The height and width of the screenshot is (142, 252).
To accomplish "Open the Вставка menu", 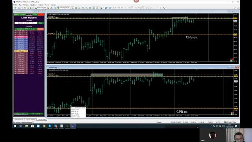I will [26, 5].
